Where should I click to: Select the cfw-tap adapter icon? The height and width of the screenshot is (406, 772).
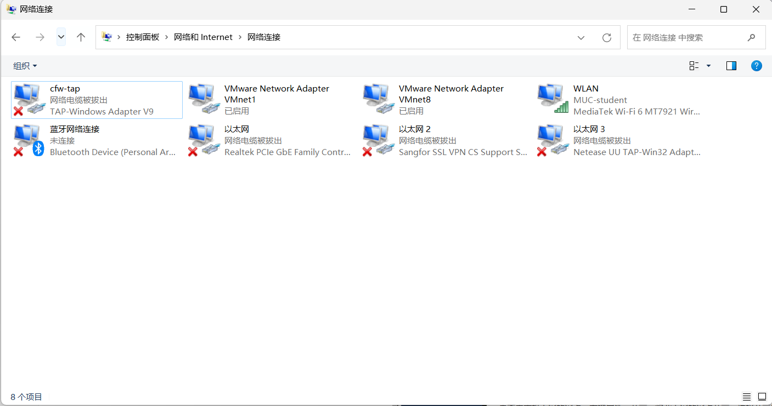point(29,100)
